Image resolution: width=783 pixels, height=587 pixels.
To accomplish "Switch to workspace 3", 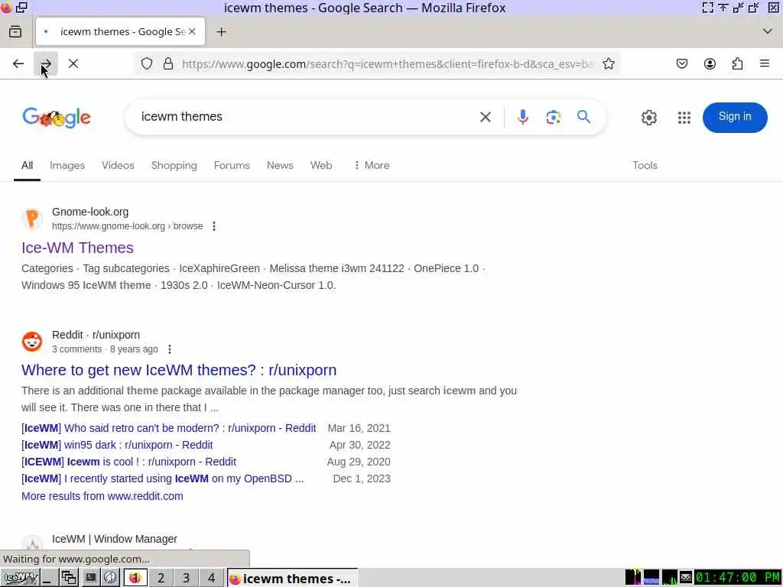I will [186, 578].
